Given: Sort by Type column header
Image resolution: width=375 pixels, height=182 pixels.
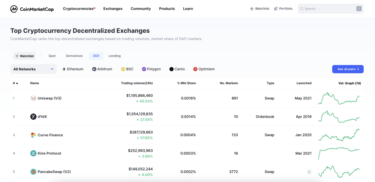Looking at the screenshot, I should coord(270,83).
